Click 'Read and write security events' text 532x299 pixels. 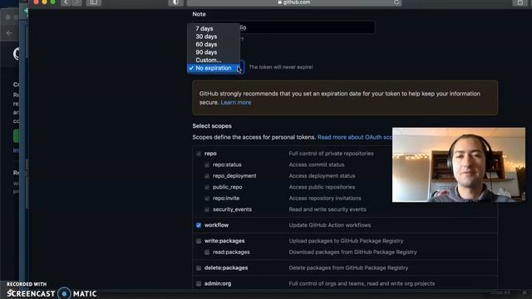point(328,209)
